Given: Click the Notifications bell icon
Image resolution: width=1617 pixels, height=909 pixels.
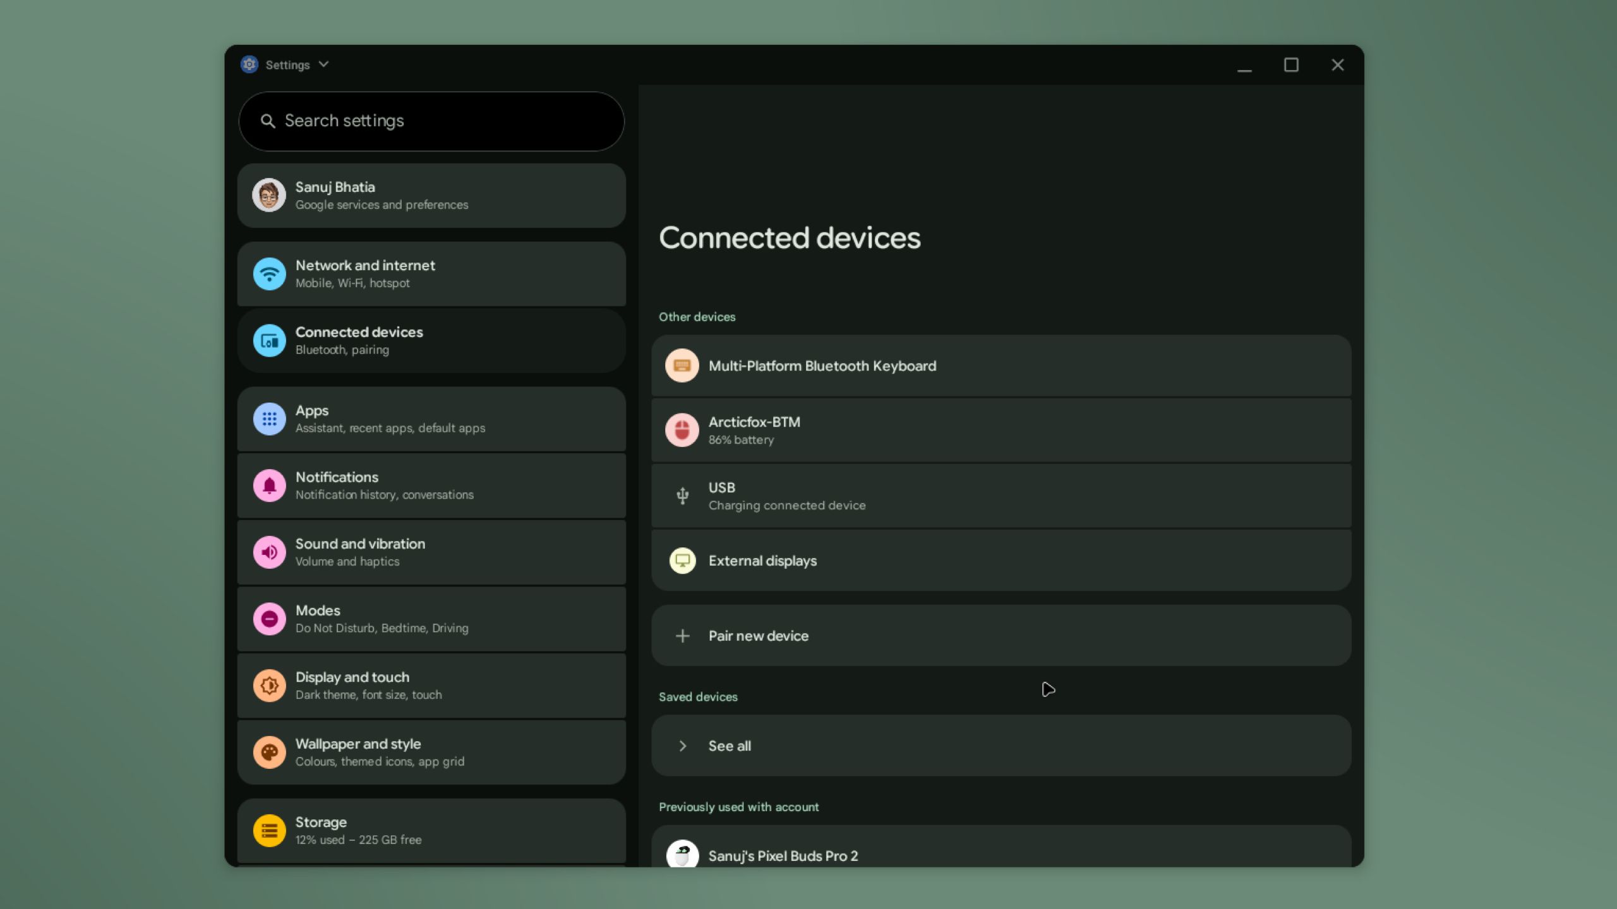Looking at the screenshot, I should click(x=269, y=485).
